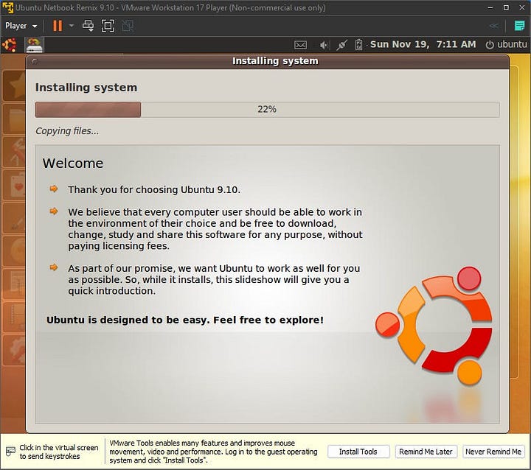The width and height of the screenshot is (531, 470).
Task: Close the VMware Player window
Action: point(522,7)
